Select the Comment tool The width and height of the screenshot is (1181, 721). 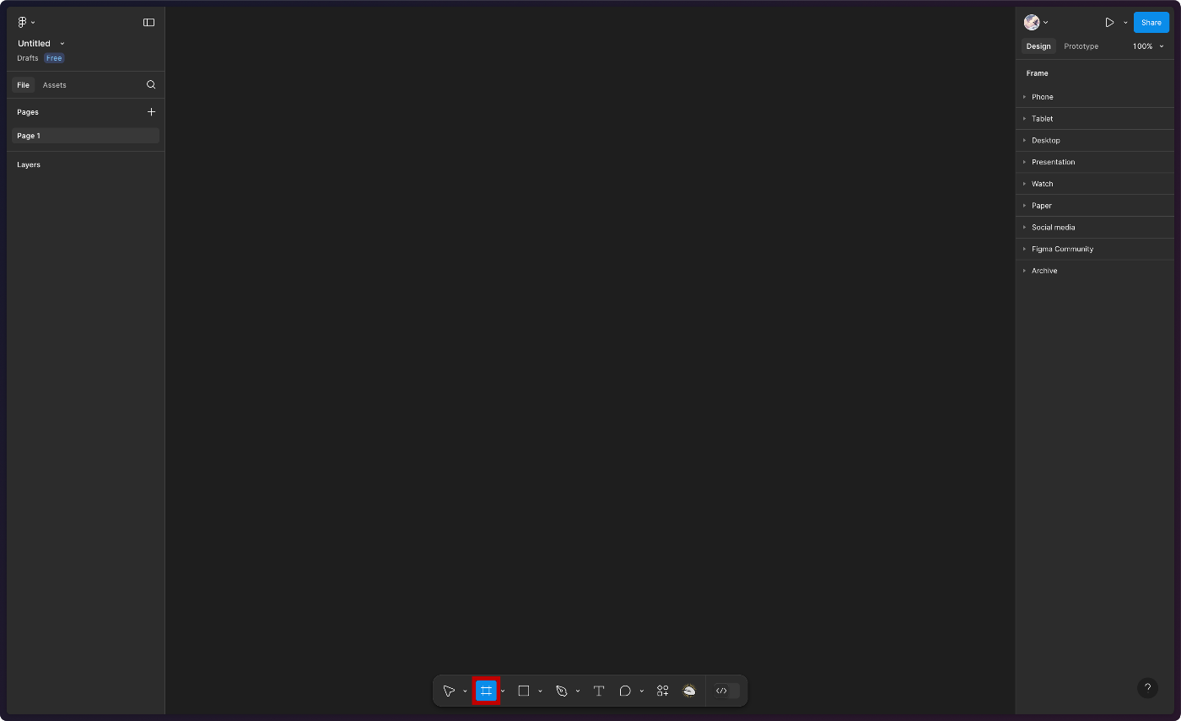625,691
